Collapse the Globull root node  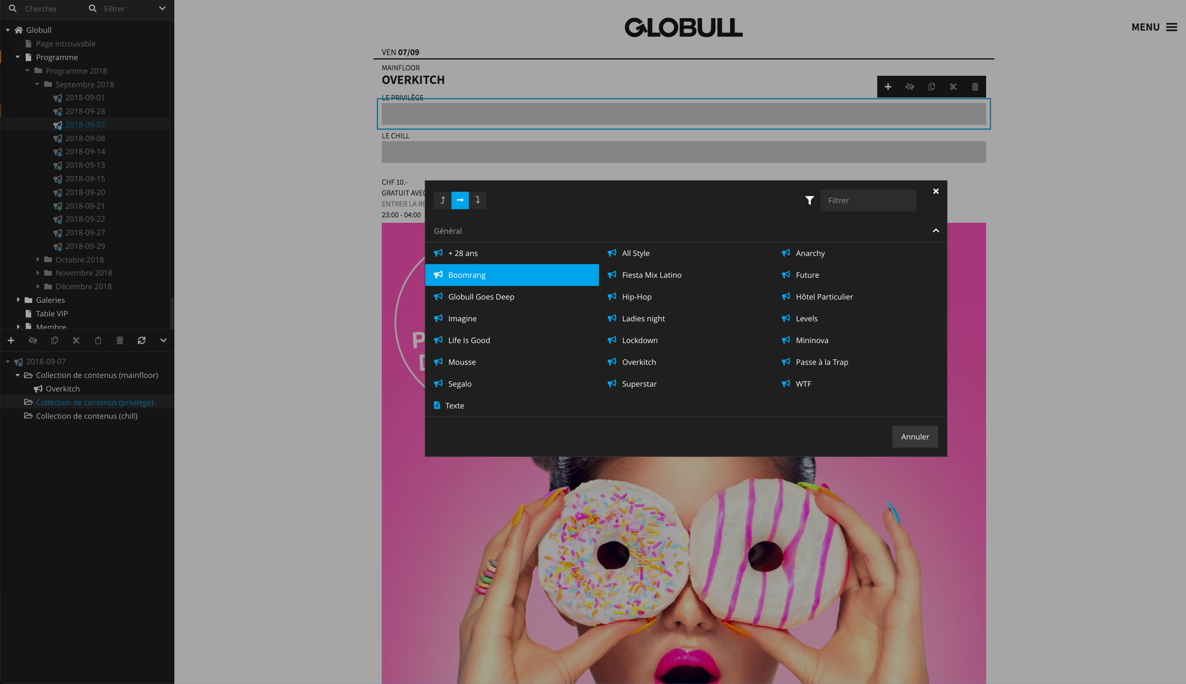tap(8, 30)
